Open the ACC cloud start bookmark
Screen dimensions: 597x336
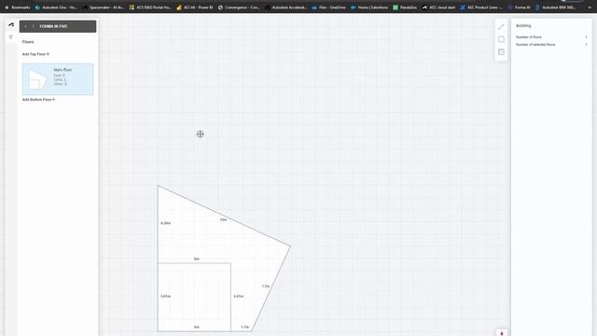438,7
